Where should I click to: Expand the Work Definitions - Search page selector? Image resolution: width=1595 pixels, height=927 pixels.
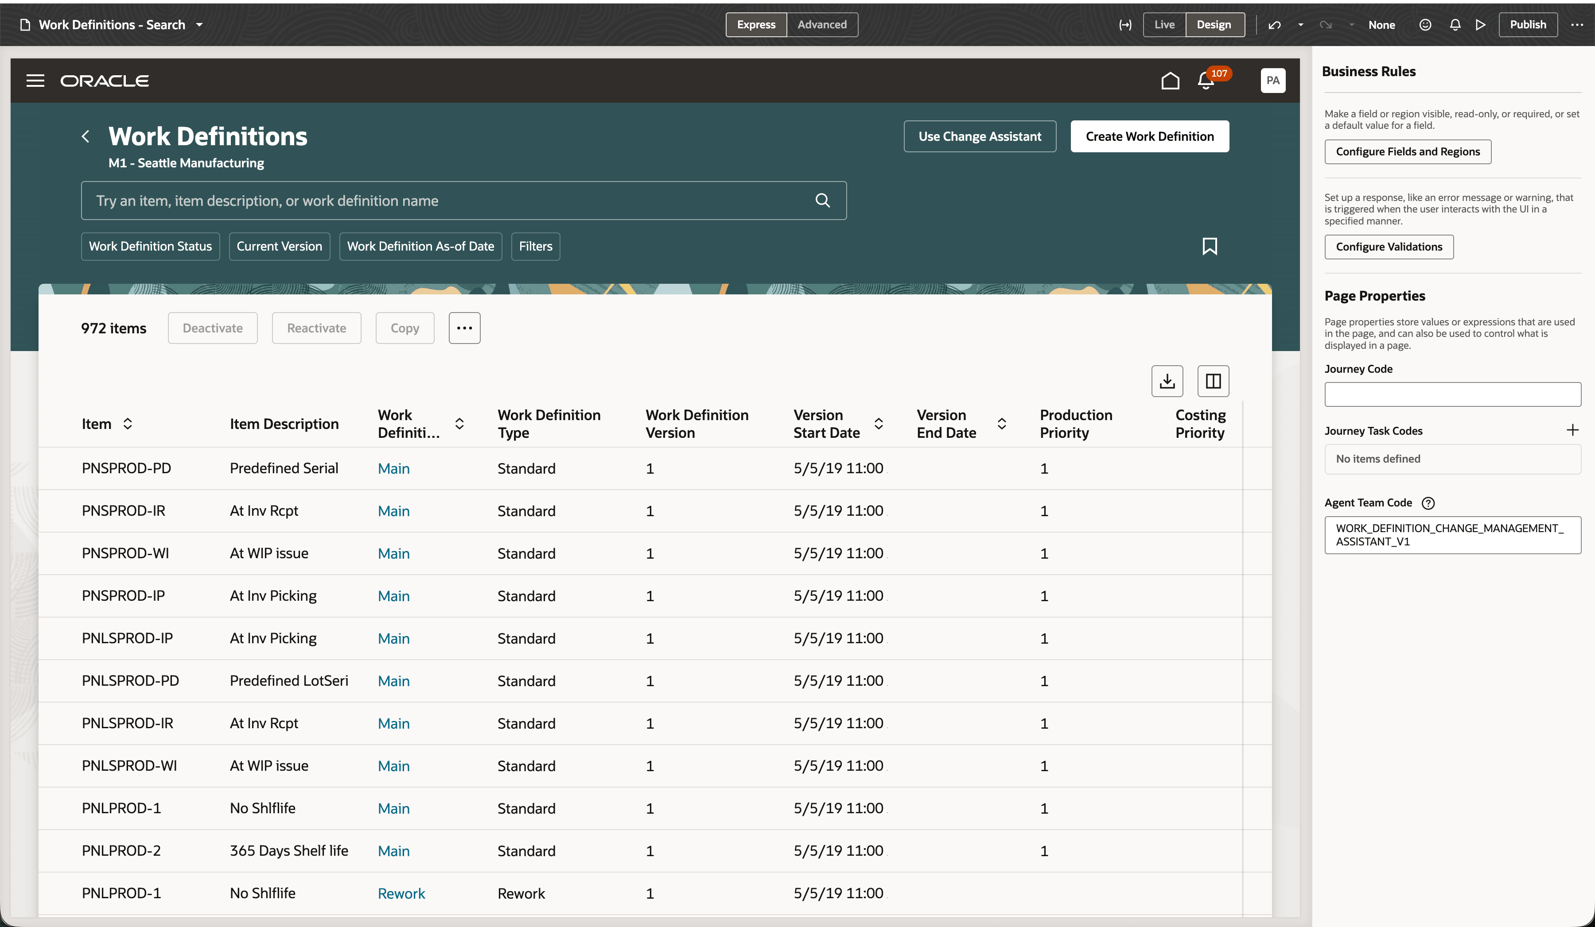(x=199, y=24)
